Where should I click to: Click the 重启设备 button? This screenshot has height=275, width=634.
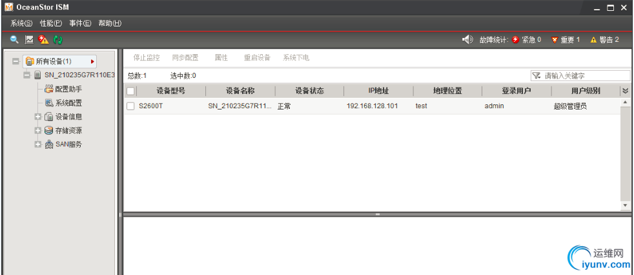pyautogui.click(x=257, y=58)
